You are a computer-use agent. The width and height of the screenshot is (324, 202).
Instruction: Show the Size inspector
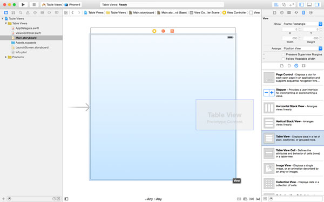click(x=303, y=12)
